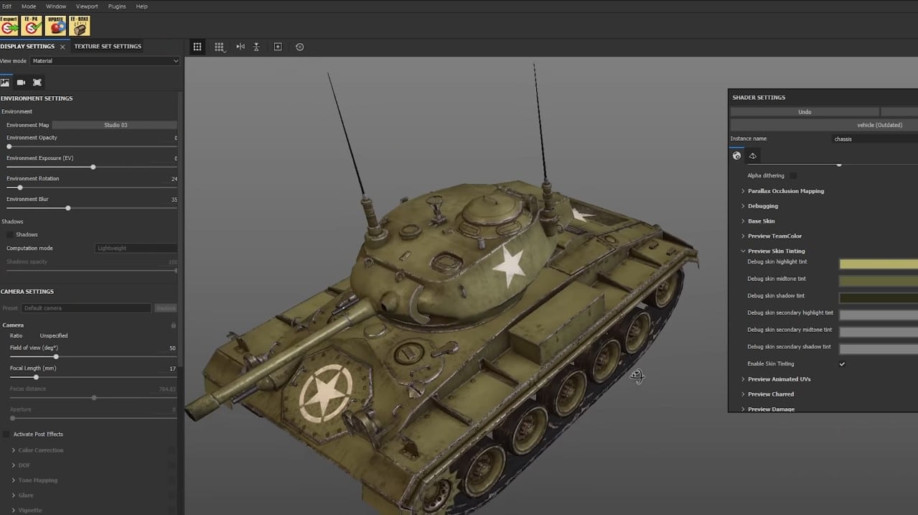
Task: Click the post-effects frame icon
Action: coord(37,82)
